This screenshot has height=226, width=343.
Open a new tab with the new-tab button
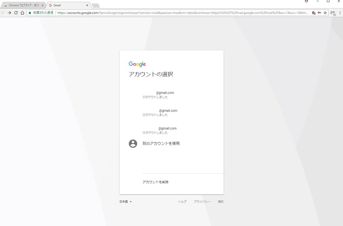96,6
